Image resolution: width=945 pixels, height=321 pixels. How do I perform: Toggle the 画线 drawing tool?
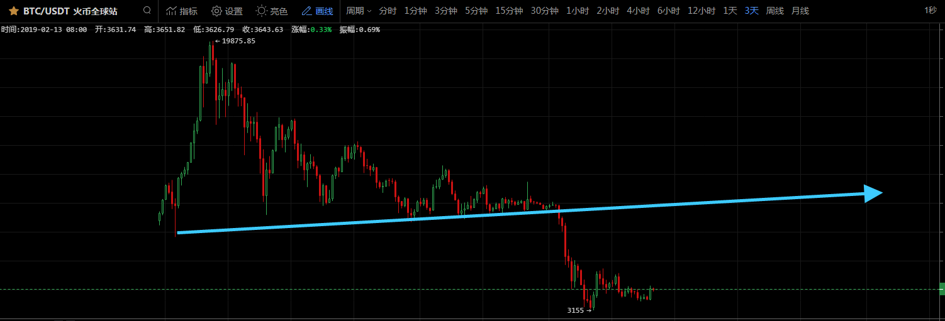317,11
